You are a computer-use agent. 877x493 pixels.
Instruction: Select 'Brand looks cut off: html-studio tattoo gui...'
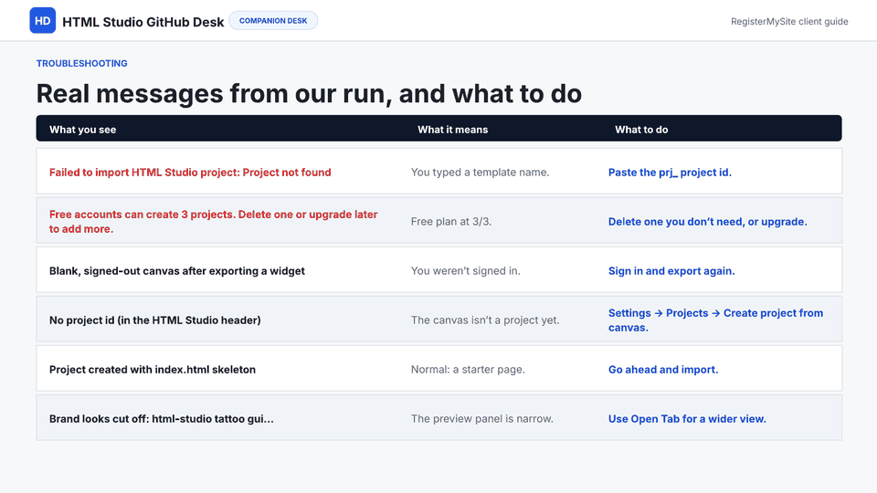[x=161, y=419]
